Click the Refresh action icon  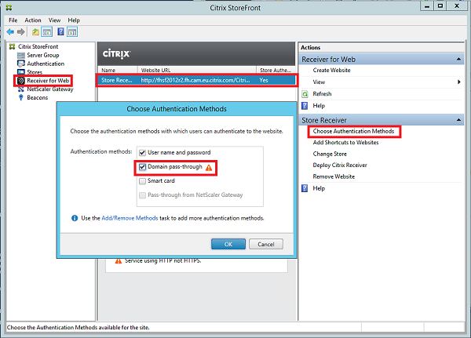305,93
